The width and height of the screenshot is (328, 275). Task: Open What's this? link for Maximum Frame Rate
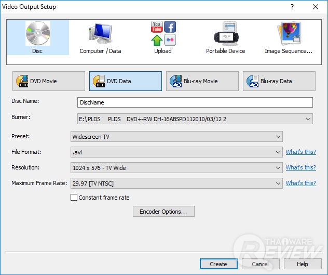[x=301, y=183]
